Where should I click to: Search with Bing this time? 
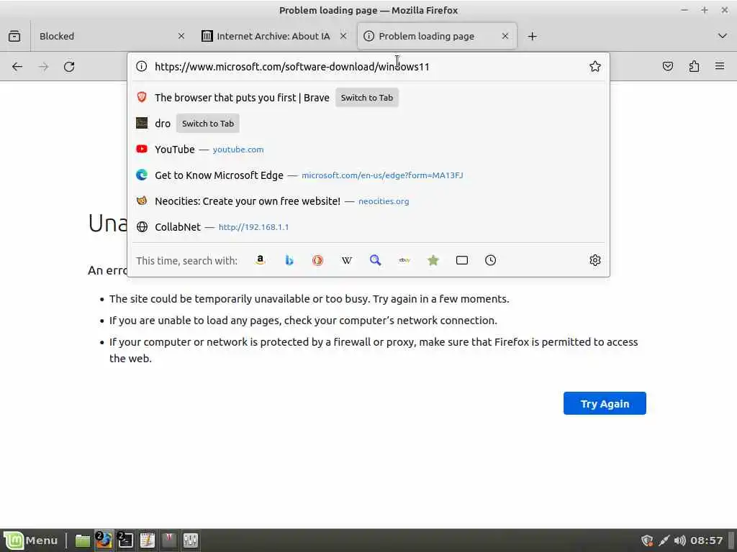click(289, 260)
